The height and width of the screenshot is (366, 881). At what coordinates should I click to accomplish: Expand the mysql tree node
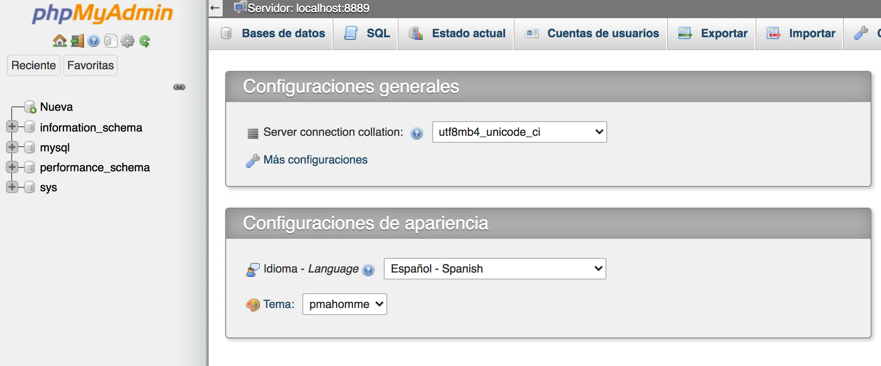coord(12,147)
